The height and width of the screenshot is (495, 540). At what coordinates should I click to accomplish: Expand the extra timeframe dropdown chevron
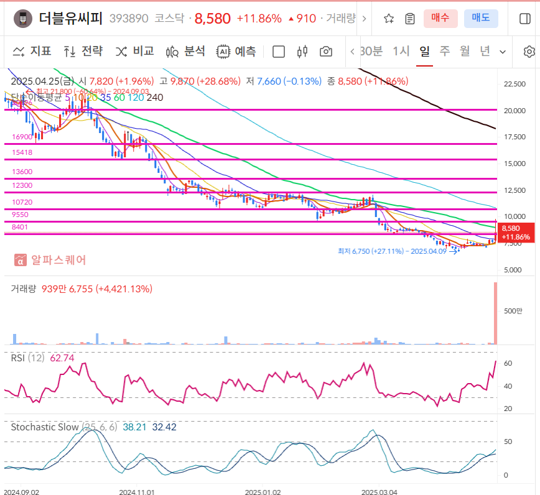click(503, 53)
